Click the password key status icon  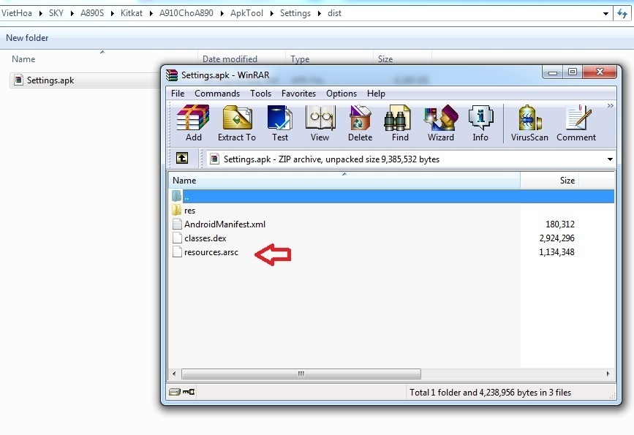coord(189,392)
